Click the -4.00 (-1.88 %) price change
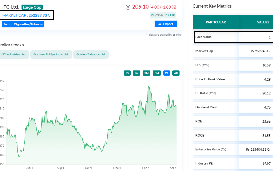This screenshot has width=273, height=171. [163, 7]
